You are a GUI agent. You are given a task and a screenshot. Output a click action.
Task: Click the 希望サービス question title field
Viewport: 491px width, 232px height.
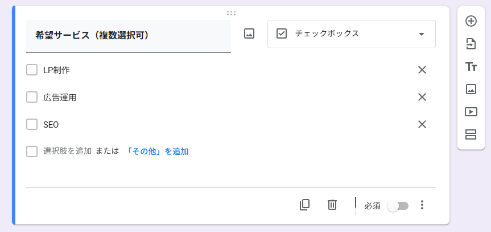[x=129, y=36]
